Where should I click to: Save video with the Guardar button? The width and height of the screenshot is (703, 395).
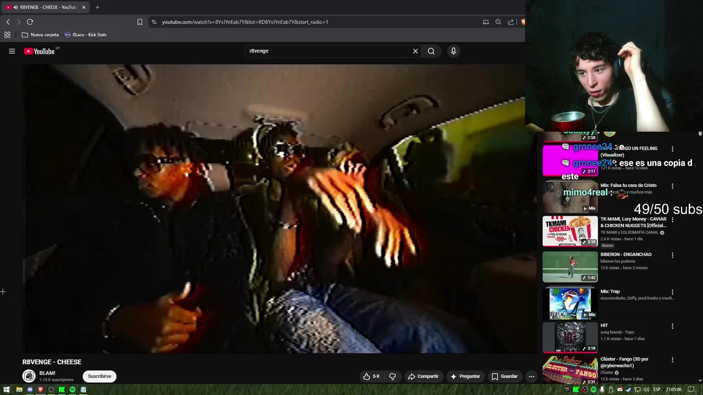[505, 376]
